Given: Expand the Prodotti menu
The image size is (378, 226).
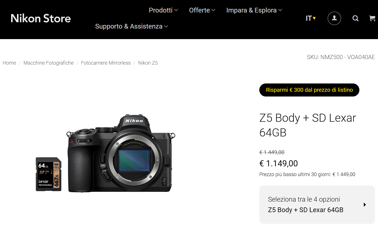Looking at the screenshot, I should pos(163,10).
